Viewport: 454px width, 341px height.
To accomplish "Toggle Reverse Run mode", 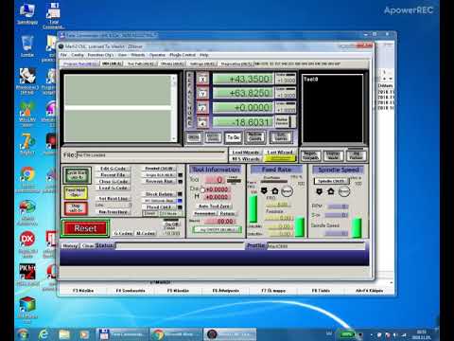I will (x=159, y=182).
